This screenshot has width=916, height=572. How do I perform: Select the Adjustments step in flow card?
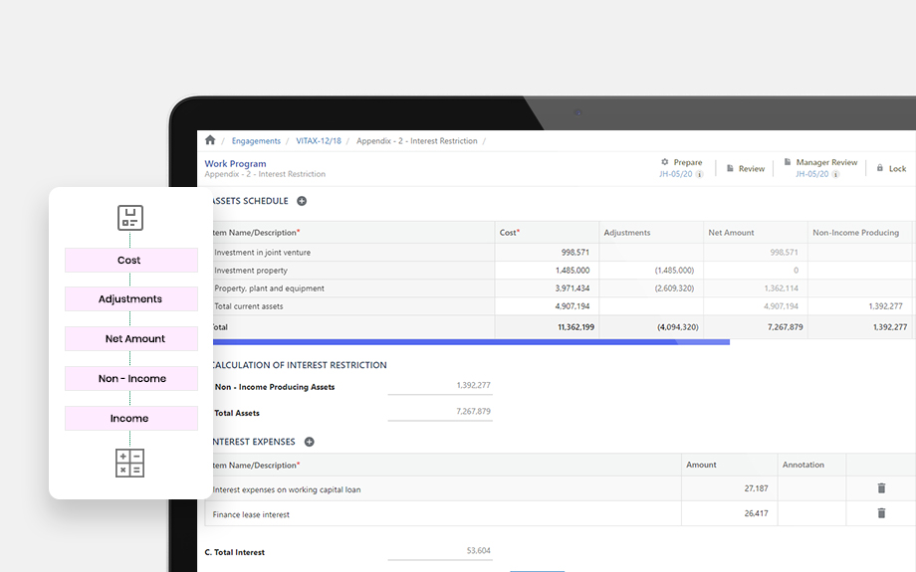130,298
